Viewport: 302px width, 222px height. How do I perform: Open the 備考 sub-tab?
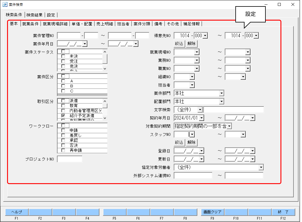[158, 24]
